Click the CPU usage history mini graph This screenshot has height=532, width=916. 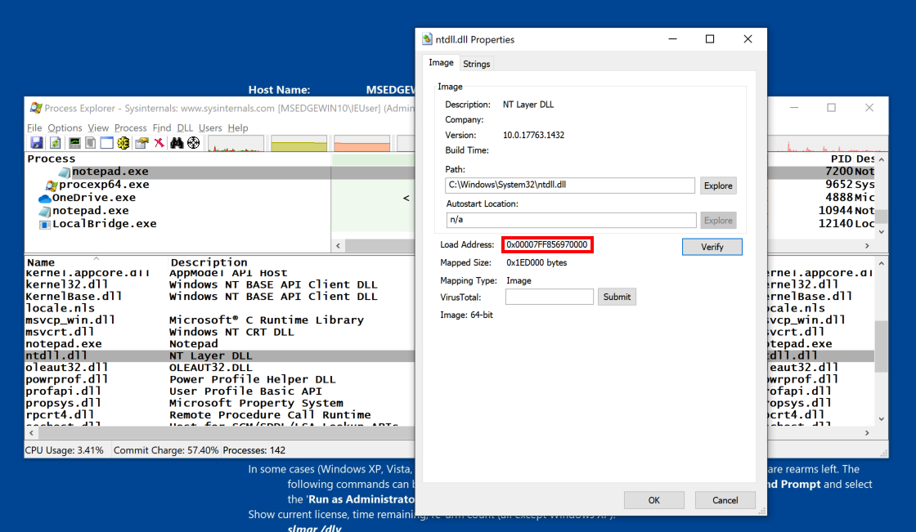click(236, 143)
